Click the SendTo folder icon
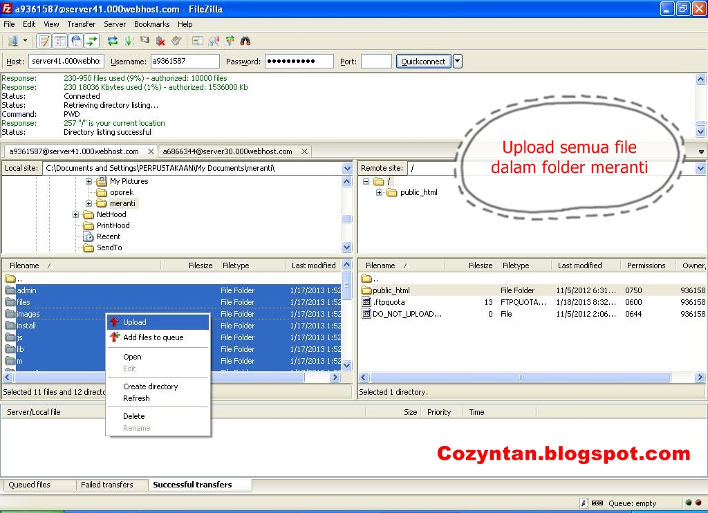The height and width of the screenshot is (513, 708). 88,248
